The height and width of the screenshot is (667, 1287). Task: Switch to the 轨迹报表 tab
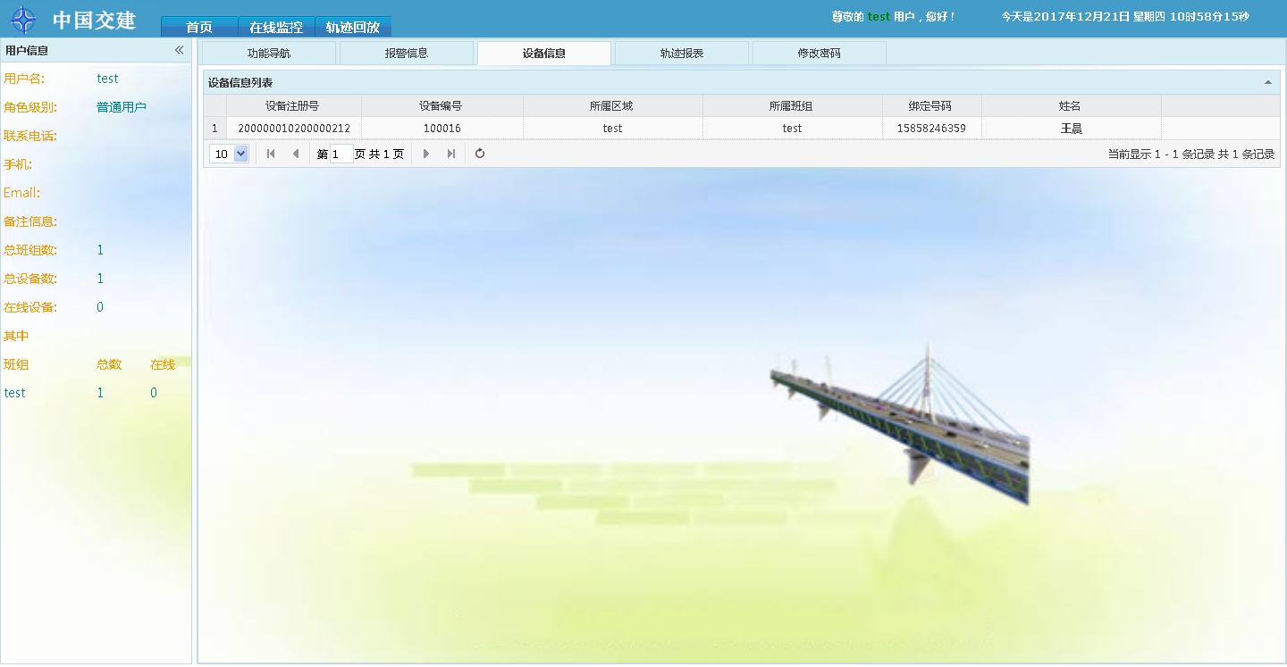682,54
